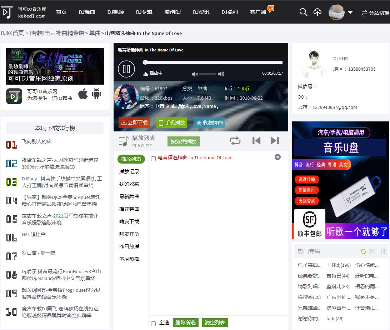Enable repeat loop playback mode
Image resolution: width=390 pixels, height=330 pixels.
tap(235, 141)
